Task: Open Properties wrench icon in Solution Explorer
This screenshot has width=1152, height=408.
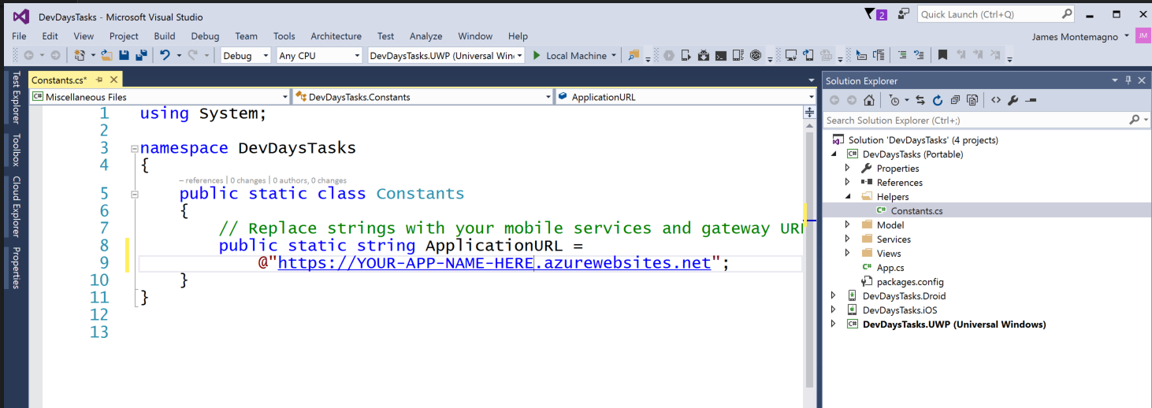Action: tap(1013, 100)
